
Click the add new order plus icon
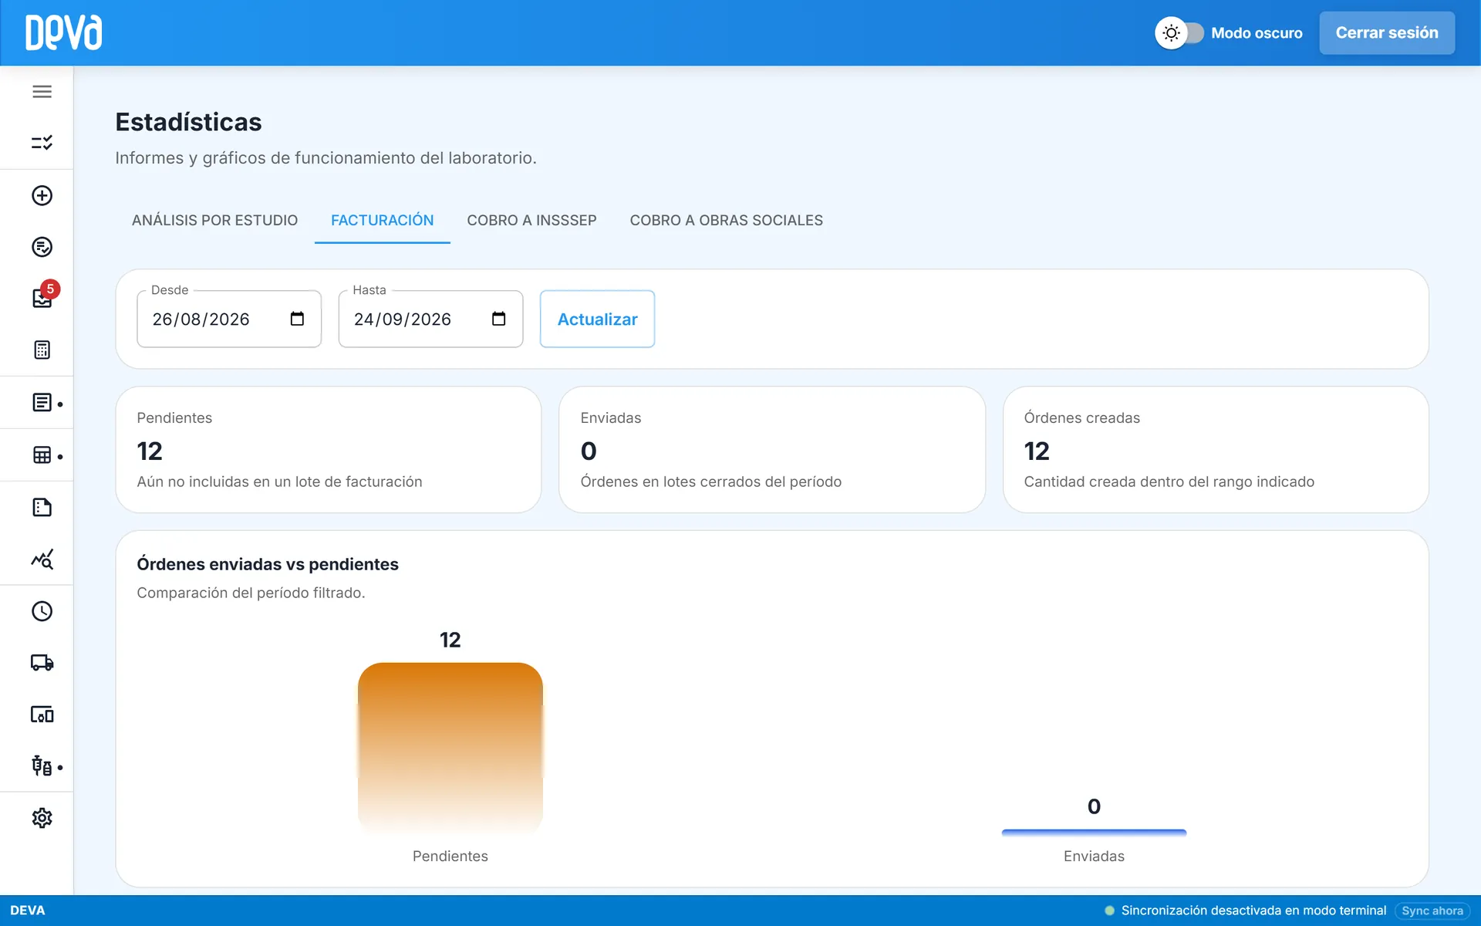(x=42, y=195)
